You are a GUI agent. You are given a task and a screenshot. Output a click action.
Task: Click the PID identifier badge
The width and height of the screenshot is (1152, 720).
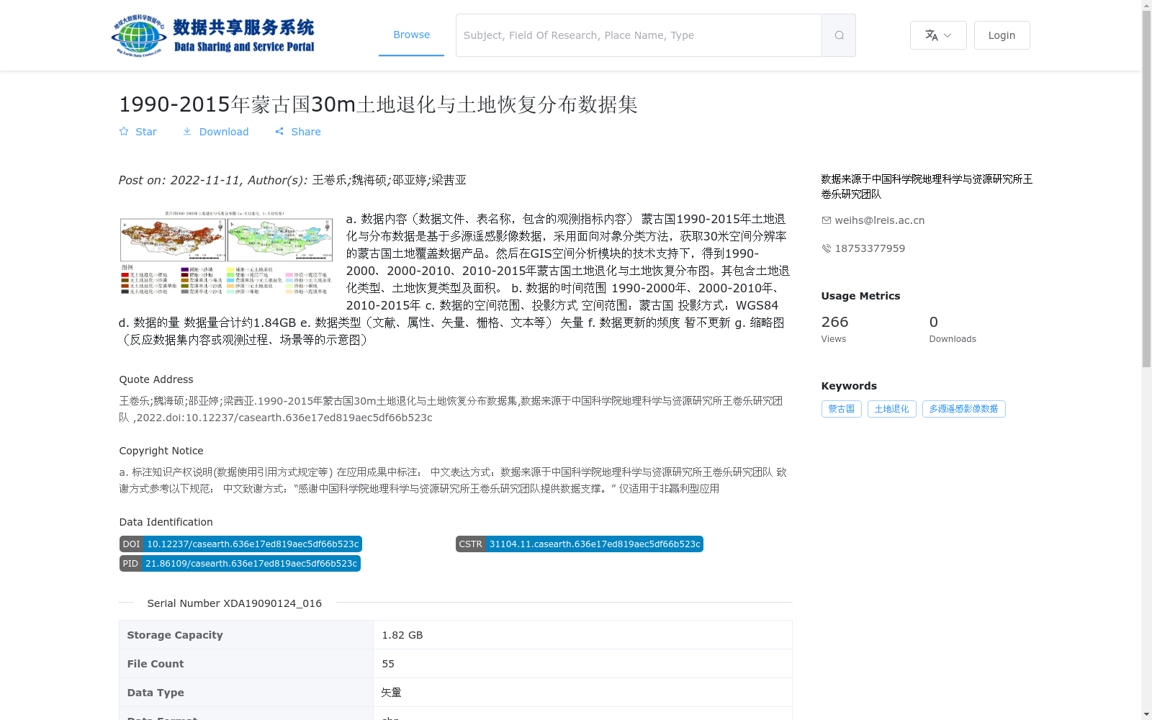point(240,564)
